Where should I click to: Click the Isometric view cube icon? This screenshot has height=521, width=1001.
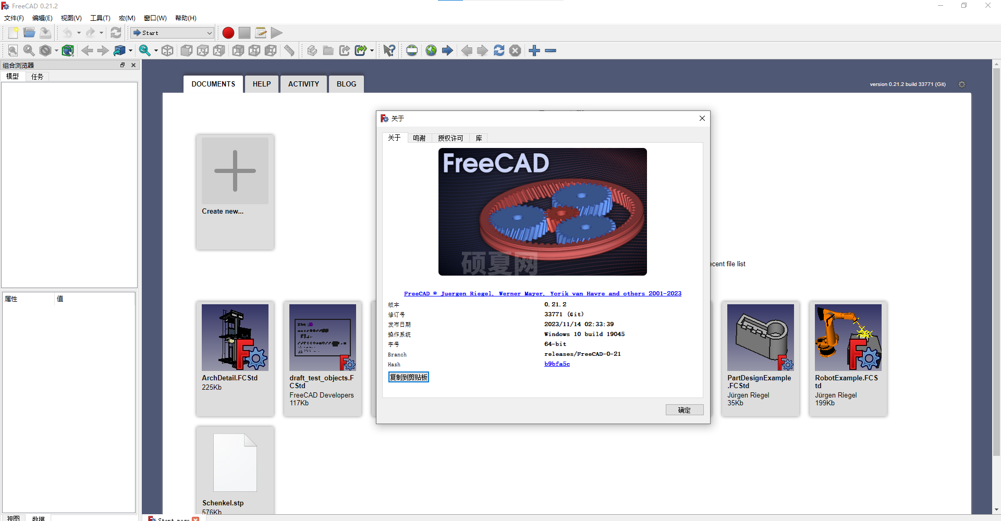point(167,51)
